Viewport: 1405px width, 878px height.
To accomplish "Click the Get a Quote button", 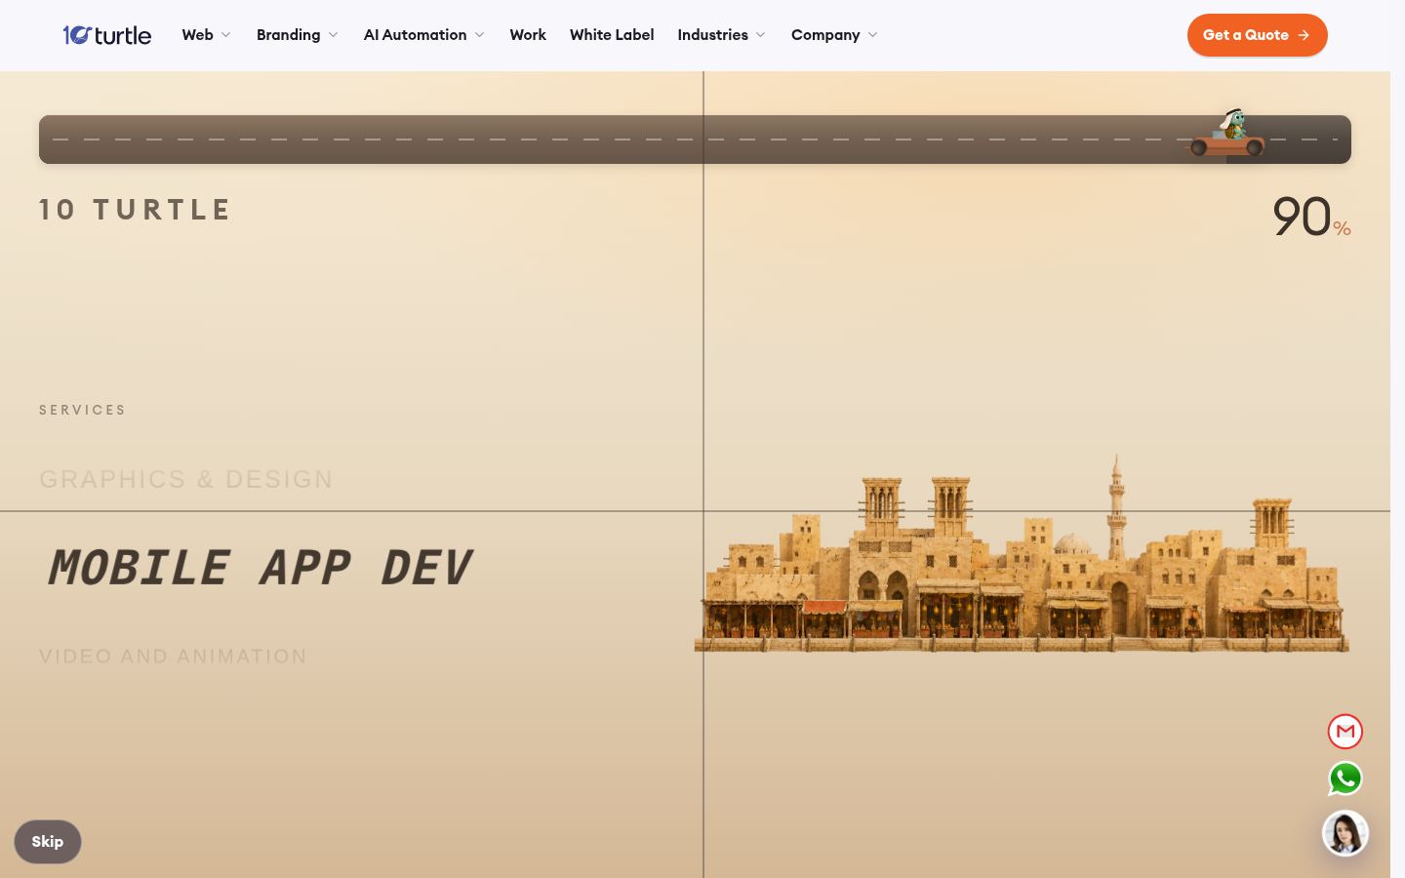I will [x=1257, y=35].
